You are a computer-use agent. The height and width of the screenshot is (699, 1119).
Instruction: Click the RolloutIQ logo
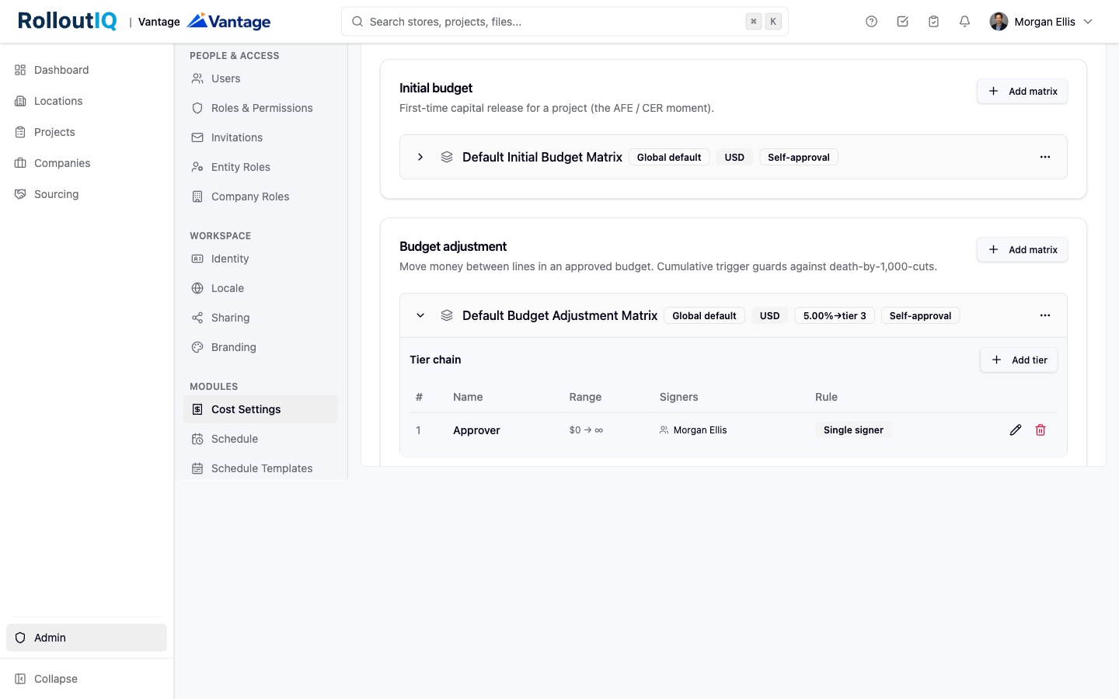[x=68, y=21]
